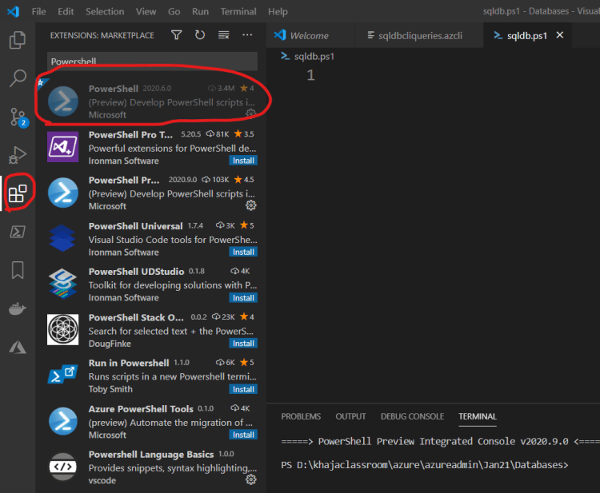Open Views and More Actions ellipsis
The image size is (600, 493).
click(x=247, y=35)
